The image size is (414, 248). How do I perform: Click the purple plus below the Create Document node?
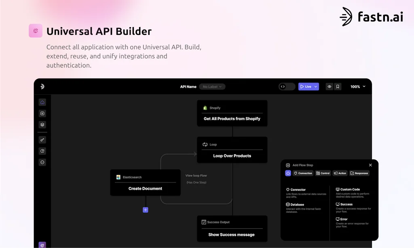click(x=145, y=210)
